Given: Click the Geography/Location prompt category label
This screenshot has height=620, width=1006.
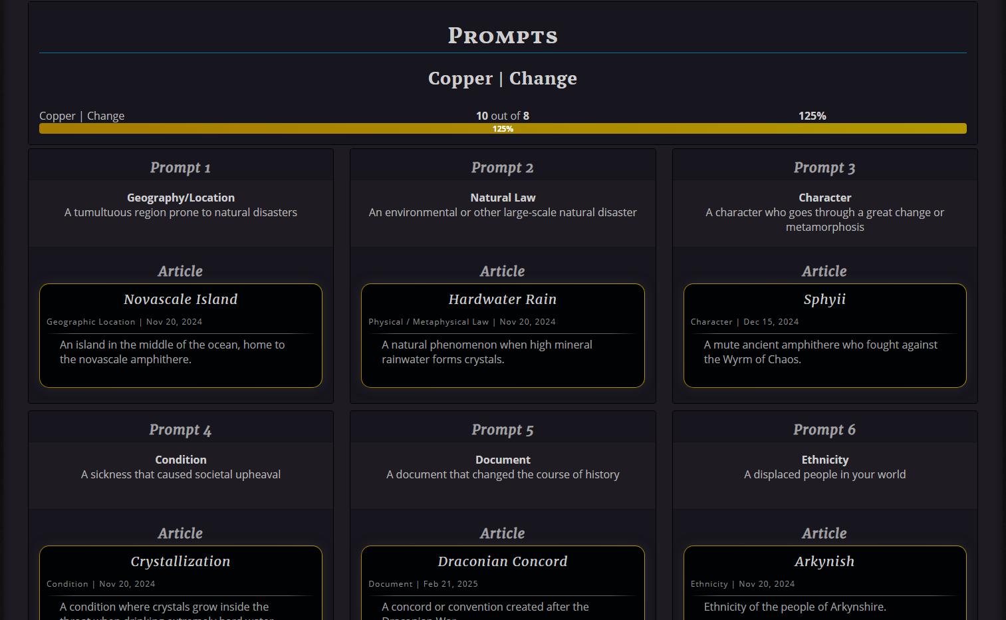Looking at the screenshot, I should pyautogui.click(x=180, y=198).
